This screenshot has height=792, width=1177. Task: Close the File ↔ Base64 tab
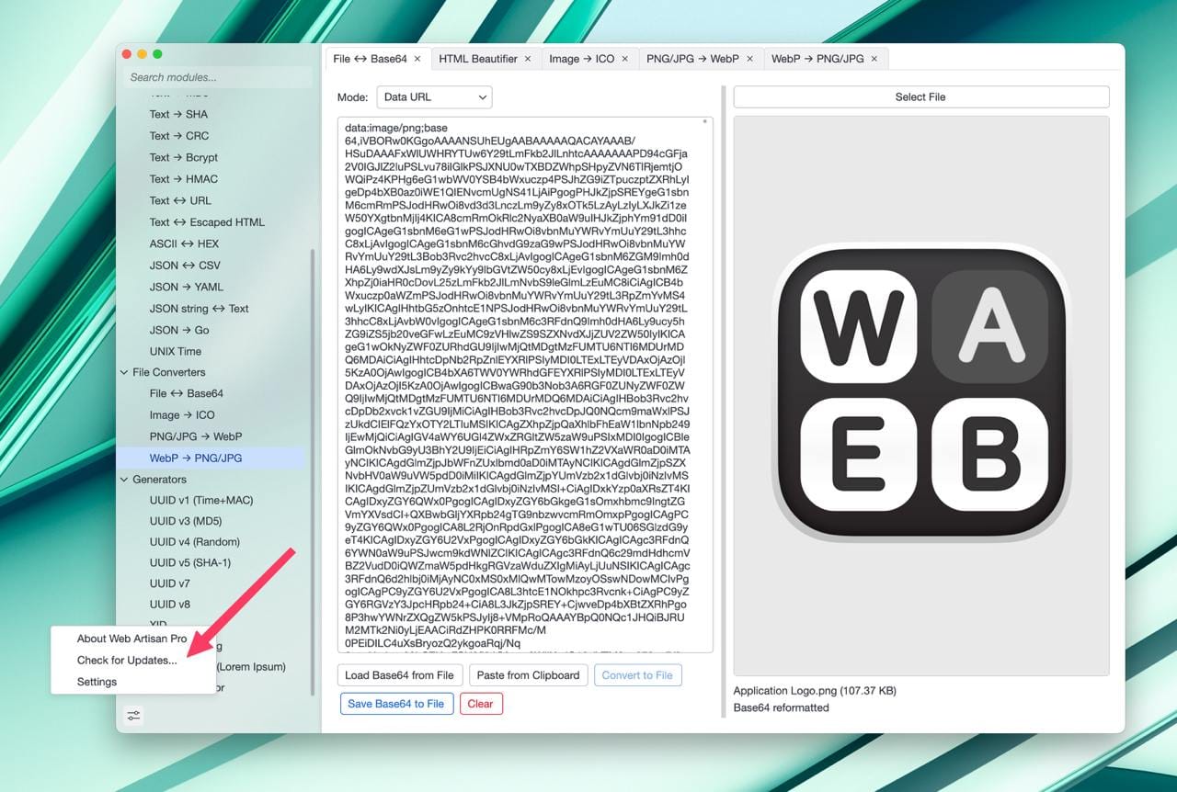[417, 59]
